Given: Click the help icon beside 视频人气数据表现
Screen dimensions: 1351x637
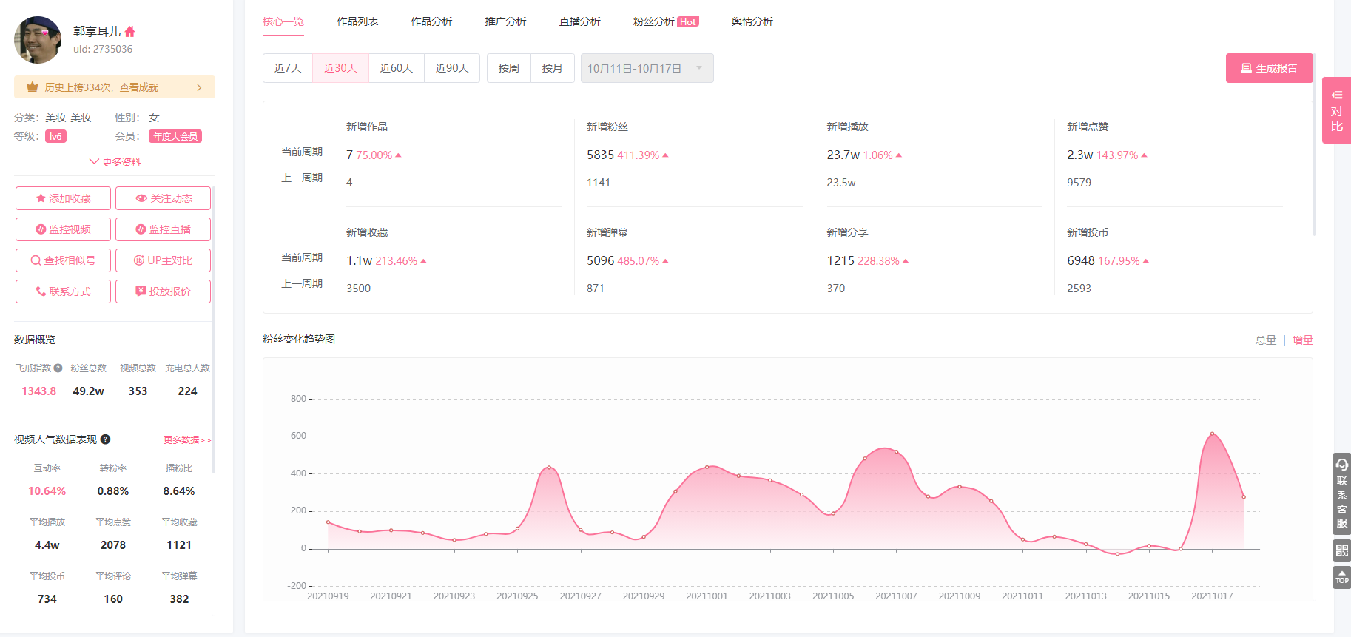Looking at the screenshot, I should tap(106, 439).
